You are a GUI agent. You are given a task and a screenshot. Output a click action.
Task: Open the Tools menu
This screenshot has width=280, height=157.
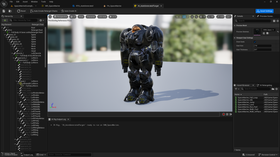(43, 2)
